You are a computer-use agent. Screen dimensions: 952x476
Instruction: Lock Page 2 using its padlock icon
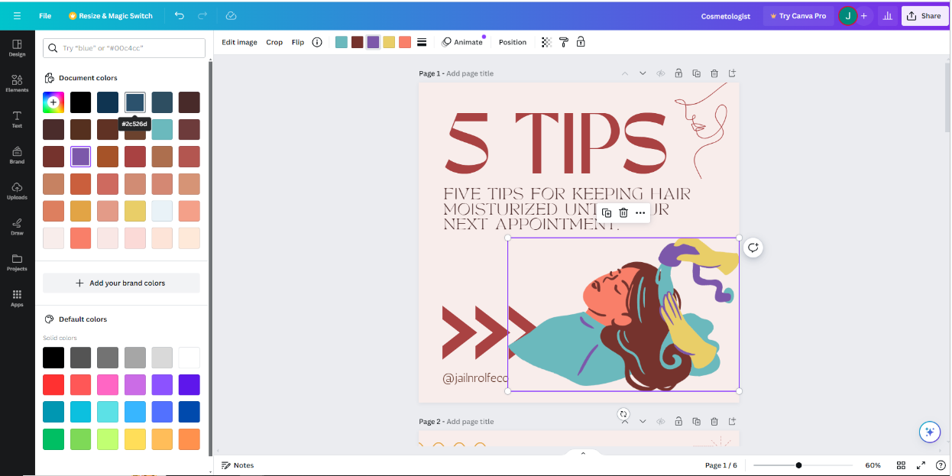(x=678, y=421)
